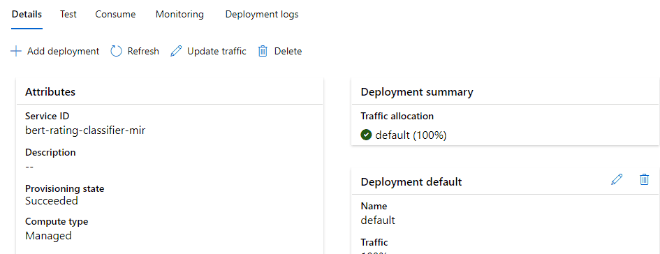Image resolution: width=660 pixels, height=254 pixels.
Task: Switch to the Test tab
Action: (x=68, y=14)
